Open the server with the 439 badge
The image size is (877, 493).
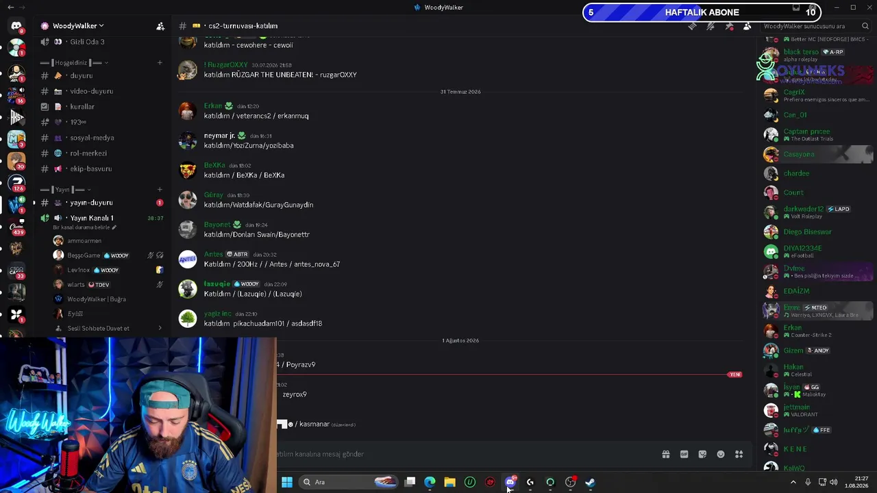(x=16, y=227)
